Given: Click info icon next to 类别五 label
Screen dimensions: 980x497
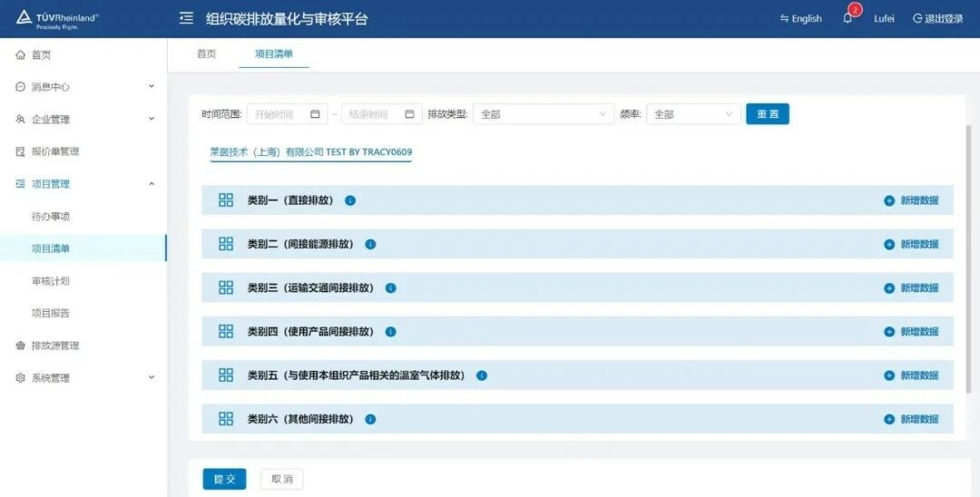Looking at the screenshot, I should (x=482, y=375).
